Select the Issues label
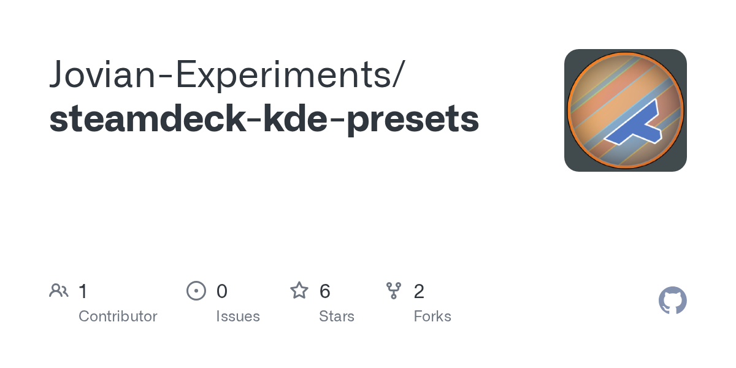This screenshot has width=736, height=368. [238, 316]
